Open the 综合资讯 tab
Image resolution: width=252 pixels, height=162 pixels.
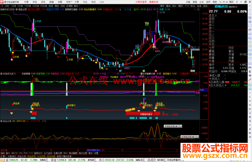tap(31, 156)
